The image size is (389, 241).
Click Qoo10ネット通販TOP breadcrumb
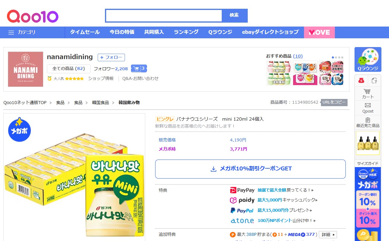point(25,103)
